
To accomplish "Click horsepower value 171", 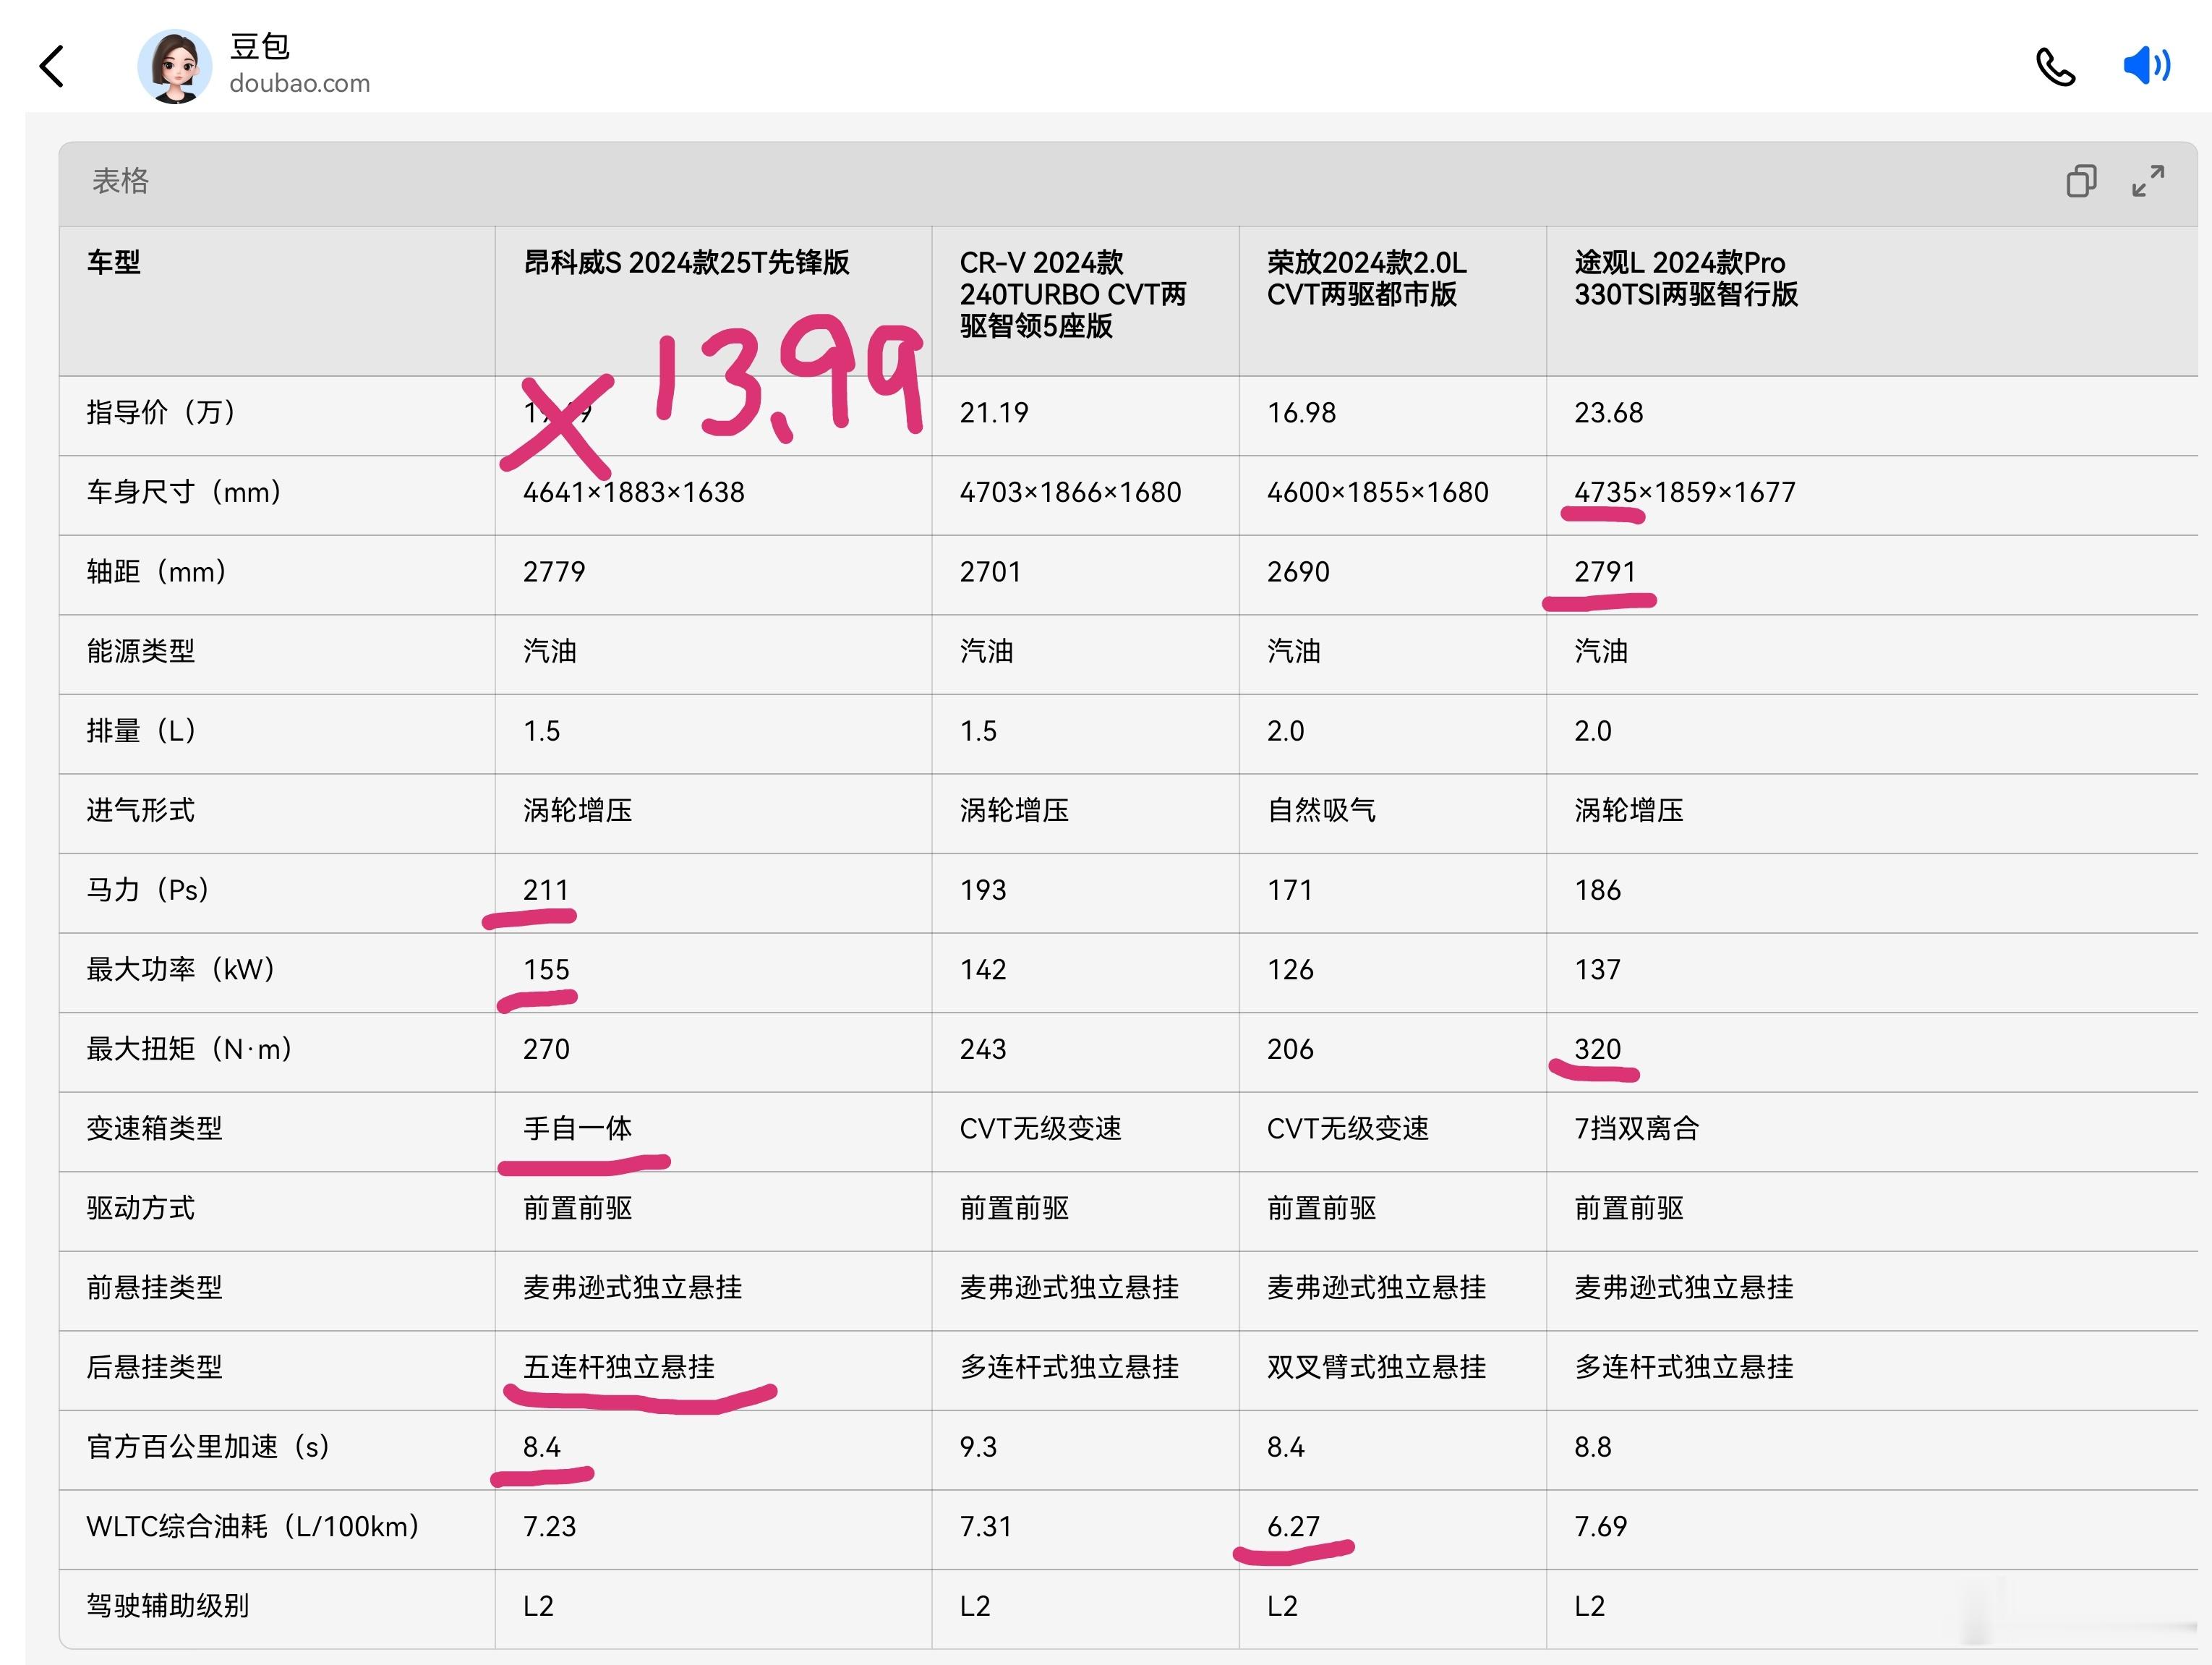I will (1290, 890).
